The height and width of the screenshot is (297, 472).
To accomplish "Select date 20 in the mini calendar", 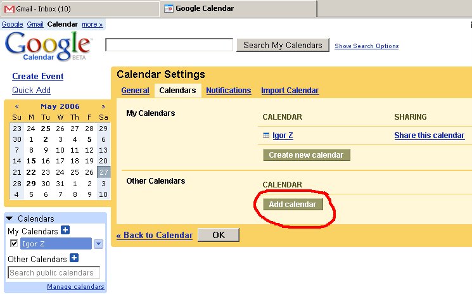I will pos(103,161).
